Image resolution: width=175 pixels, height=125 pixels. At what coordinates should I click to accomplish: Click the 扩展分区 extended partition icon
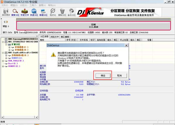(9, 44)
